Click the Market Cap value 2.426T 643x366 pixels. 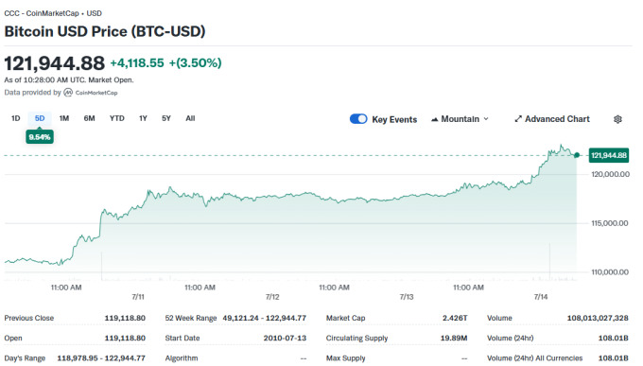tap(455, 318)
